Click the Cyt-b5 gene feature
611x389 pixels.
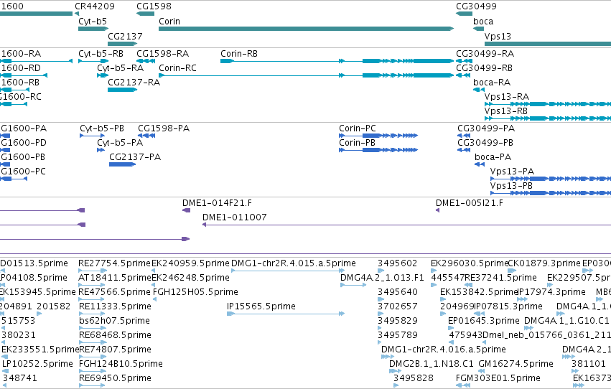[93, 29]
